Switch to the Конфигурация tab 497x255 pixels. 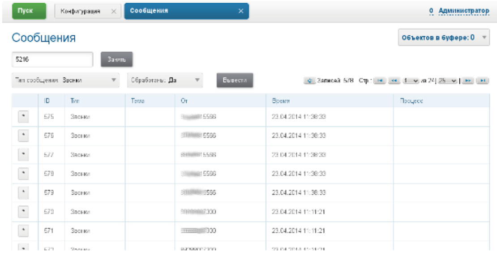(x=81, y=11)
